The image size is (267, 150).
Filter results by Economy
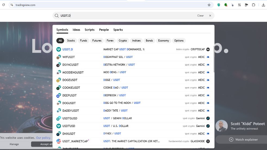[x=163, y=41]
